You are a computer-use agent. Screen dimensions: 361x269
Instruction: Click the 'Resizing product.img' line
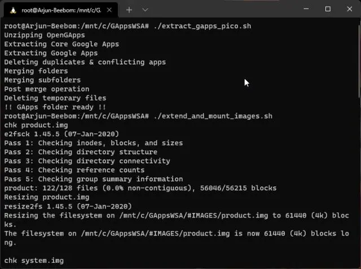coord(46,197)
